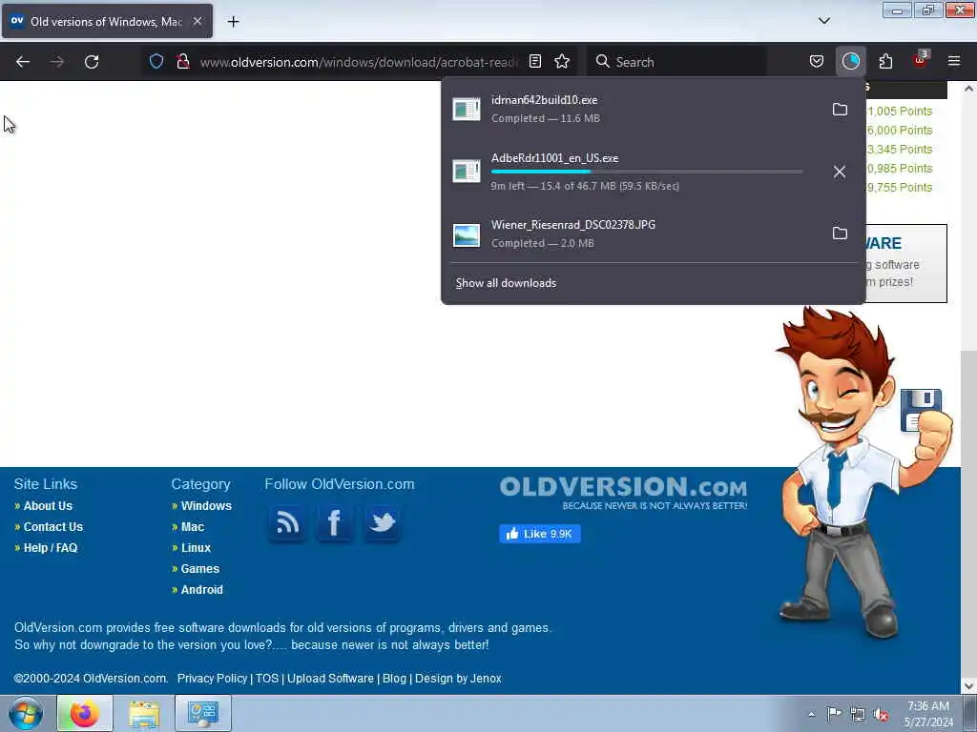
Task: Open the Twitter follow icon
Action: (x=382, y=523)
